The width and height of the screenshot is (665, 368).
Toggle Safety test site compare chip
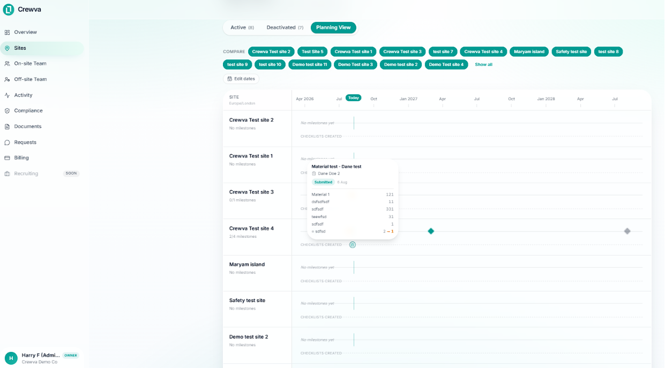tap(571, 51)
